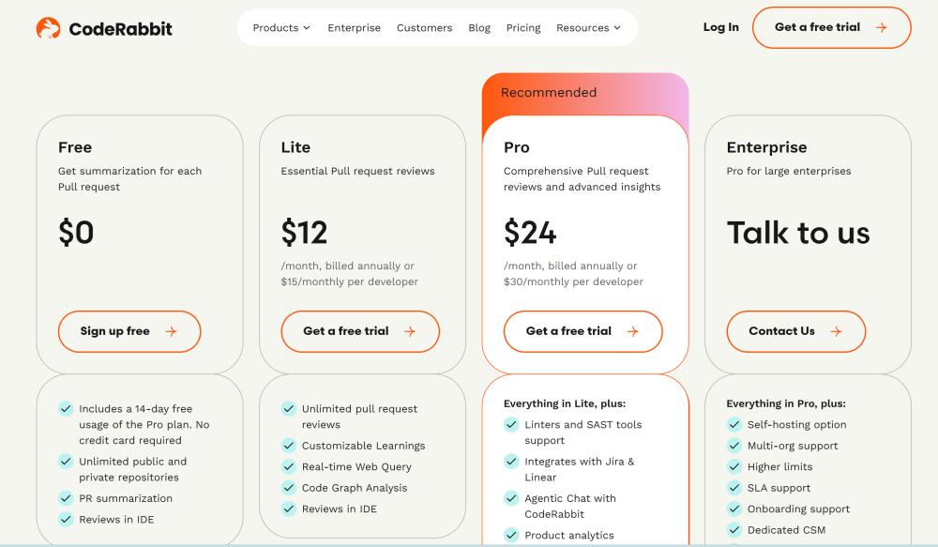Click the Recommended gradient banner

584,93
